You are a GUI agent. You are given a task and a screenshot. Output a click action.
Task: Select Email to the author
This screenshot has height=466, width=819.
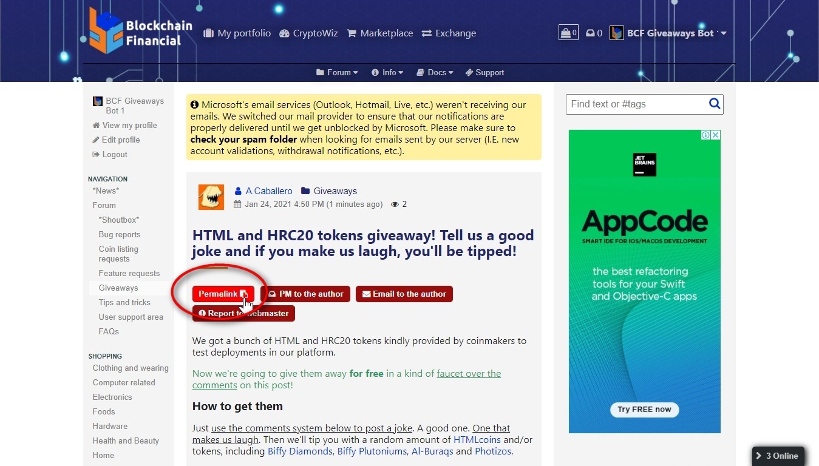[404, 294]
